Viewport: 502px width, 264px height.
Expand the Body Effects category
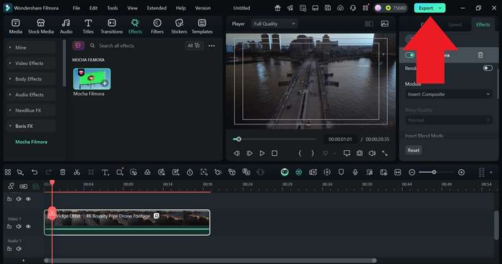click(x=31, y=79)
